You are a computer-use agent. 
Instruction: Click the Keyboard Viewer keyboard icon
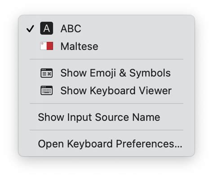[46, 91]
